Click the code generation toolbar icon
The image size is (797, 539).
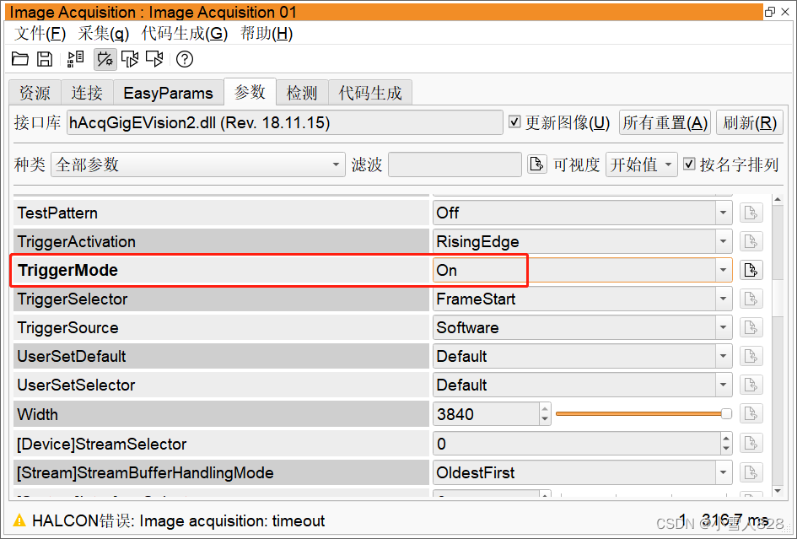pyautogui.click(x=74, y=59)
